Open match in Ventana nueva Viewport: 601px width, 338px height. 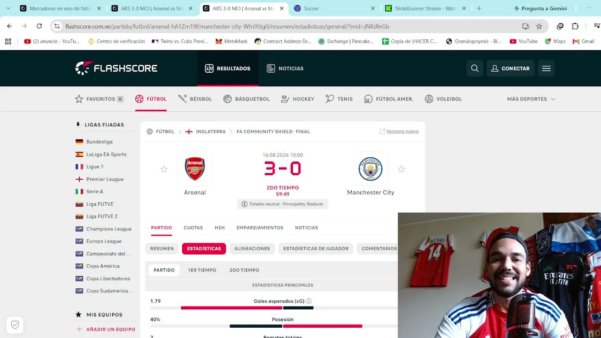tap(399, 131)
